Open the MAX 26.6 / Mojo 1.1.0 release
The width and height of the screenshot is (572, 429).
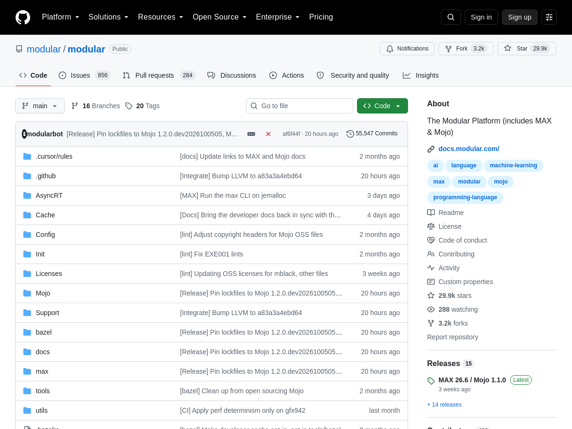472,380
